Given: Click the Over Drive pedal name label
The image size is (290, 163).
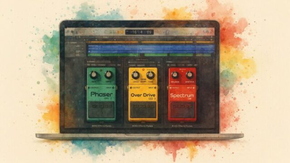Looking at the screenshot, I should (143, 95).
